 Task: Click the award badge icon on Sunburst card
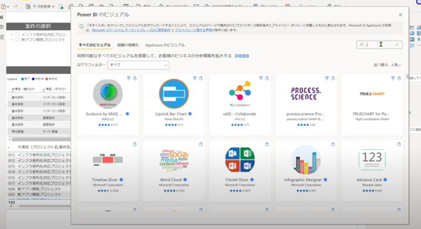pos(129,79)
